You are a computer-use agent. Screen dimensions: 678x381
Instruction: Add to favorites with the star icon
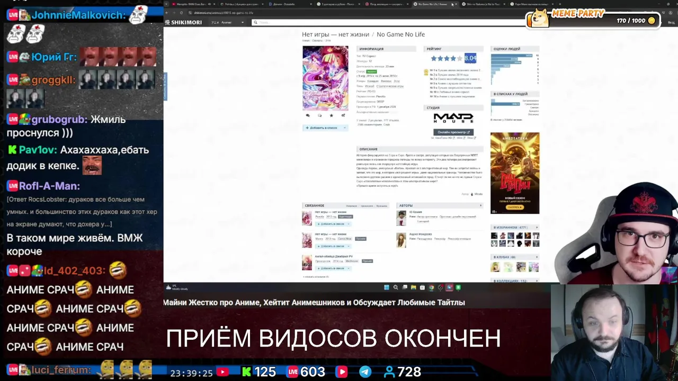click(x=332, y=115)
